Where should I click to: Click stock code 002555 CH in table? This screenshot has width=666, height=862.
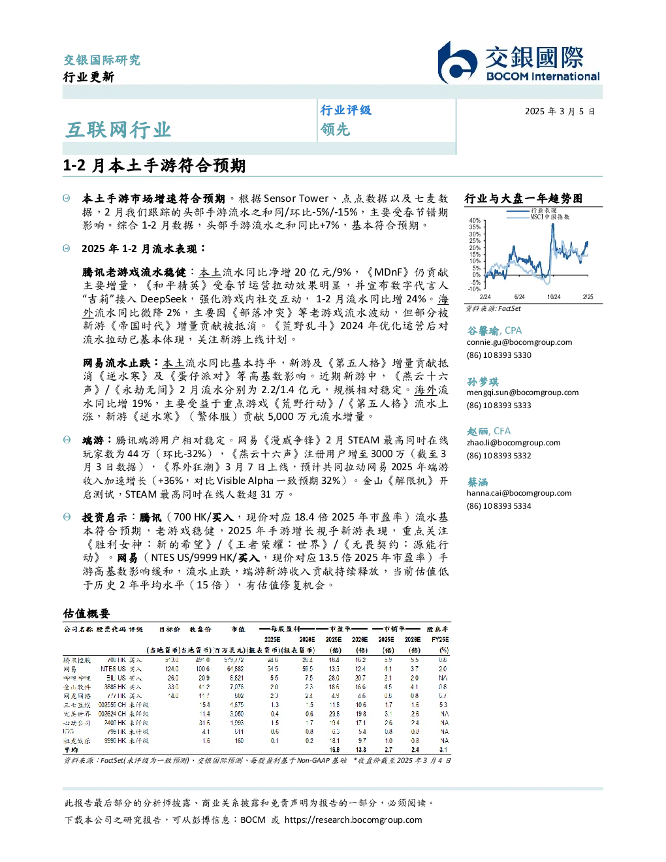pos(112,705)
